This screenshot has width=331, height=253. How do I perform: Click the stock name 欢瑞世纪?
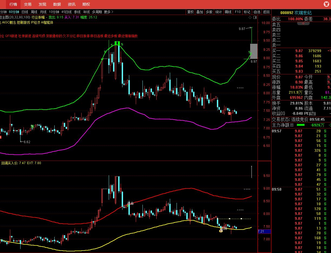pyautogui.click(x=304, y=13)
